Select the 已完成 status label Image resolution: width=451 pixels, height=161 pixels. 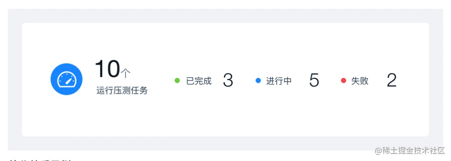[199, 81]
